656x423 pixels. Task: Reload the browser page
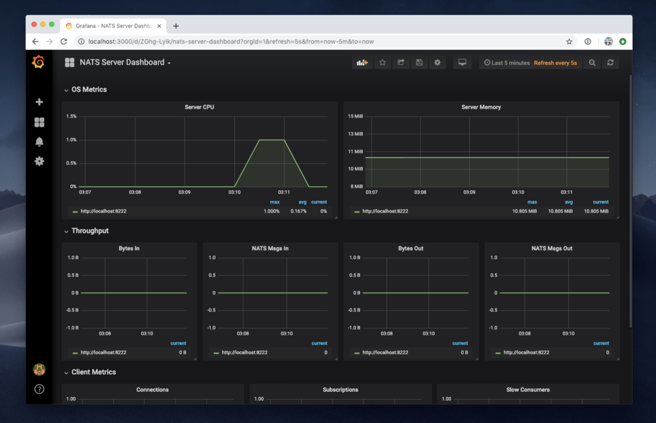63,42
